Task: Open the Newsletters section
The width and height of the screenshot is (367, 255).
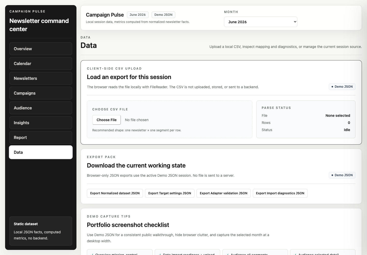Action: click(x=41, y=78)
